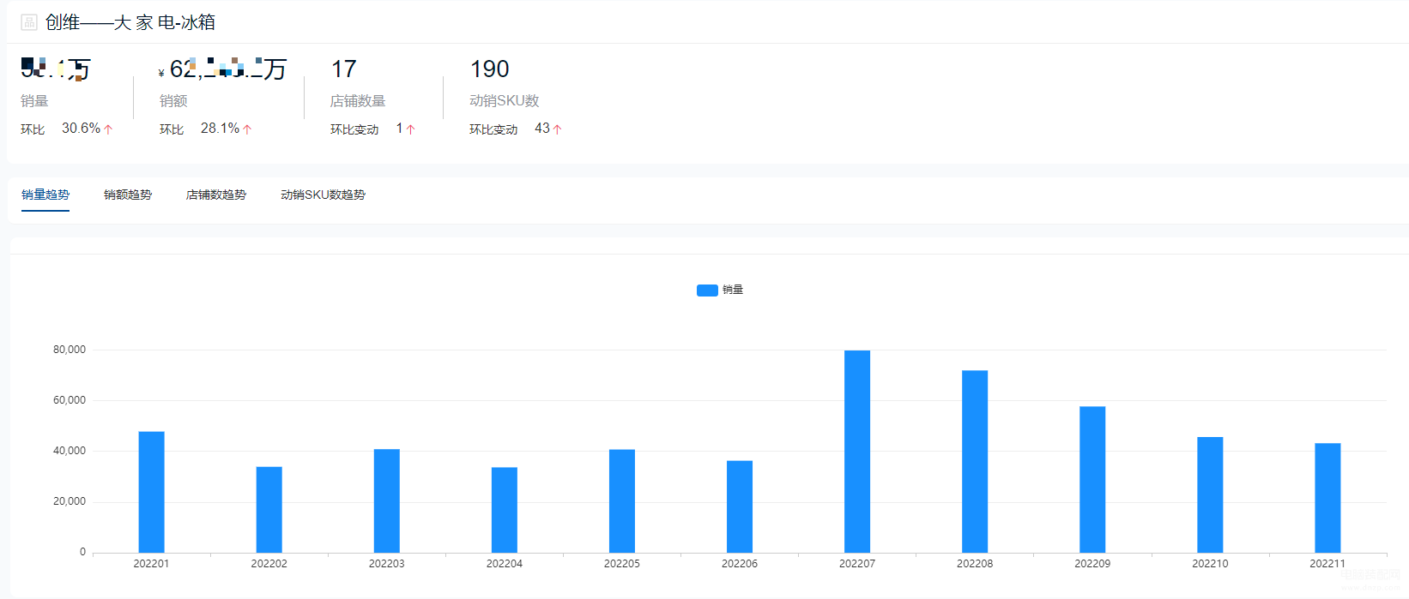Click the 202209 bar
1409x599 pixels.
click(1092, 480)
